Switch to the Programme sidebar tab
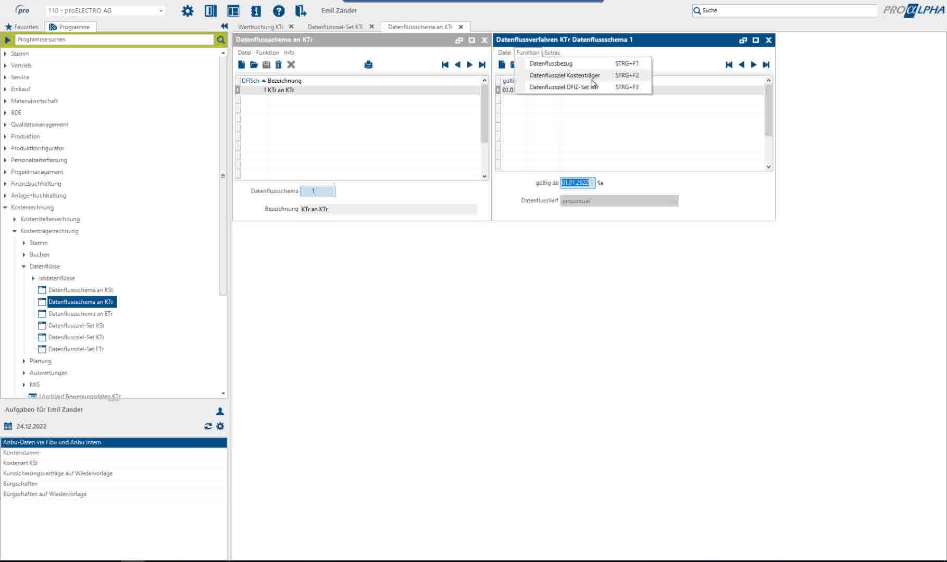The height and width of the screenshot is (562, 947). pyautogui.click(x=70, y=27)
